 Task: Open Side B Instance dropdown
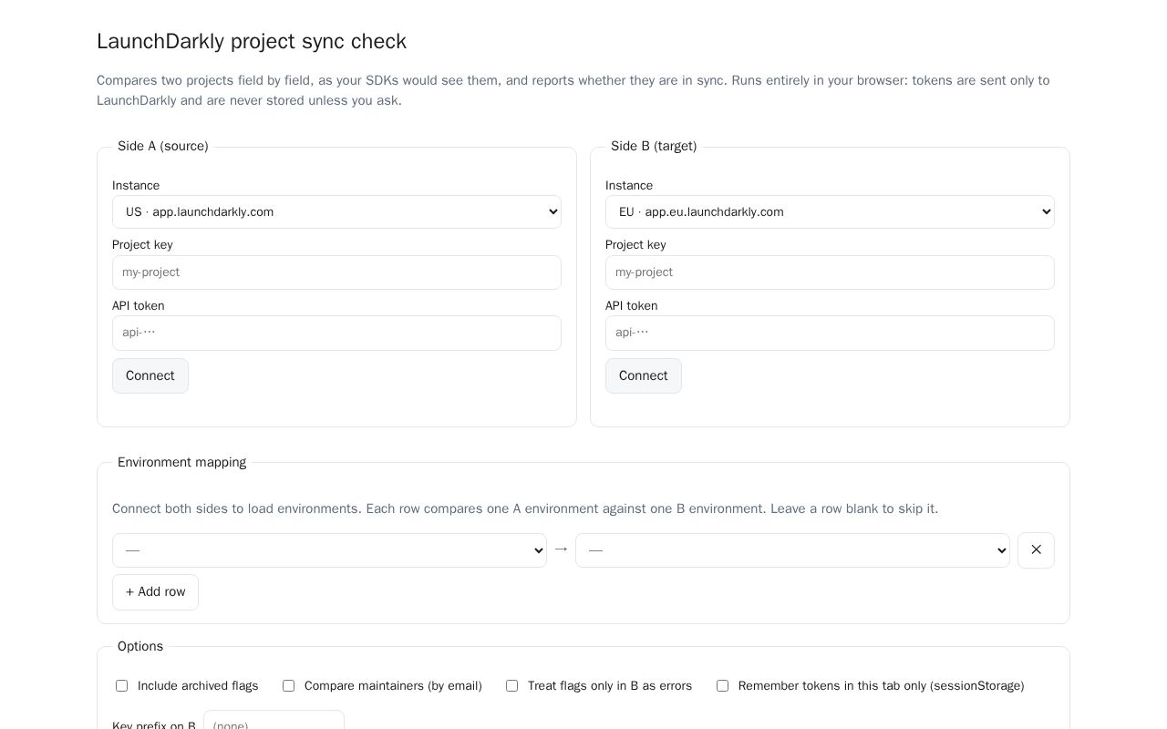coord(830,212)
